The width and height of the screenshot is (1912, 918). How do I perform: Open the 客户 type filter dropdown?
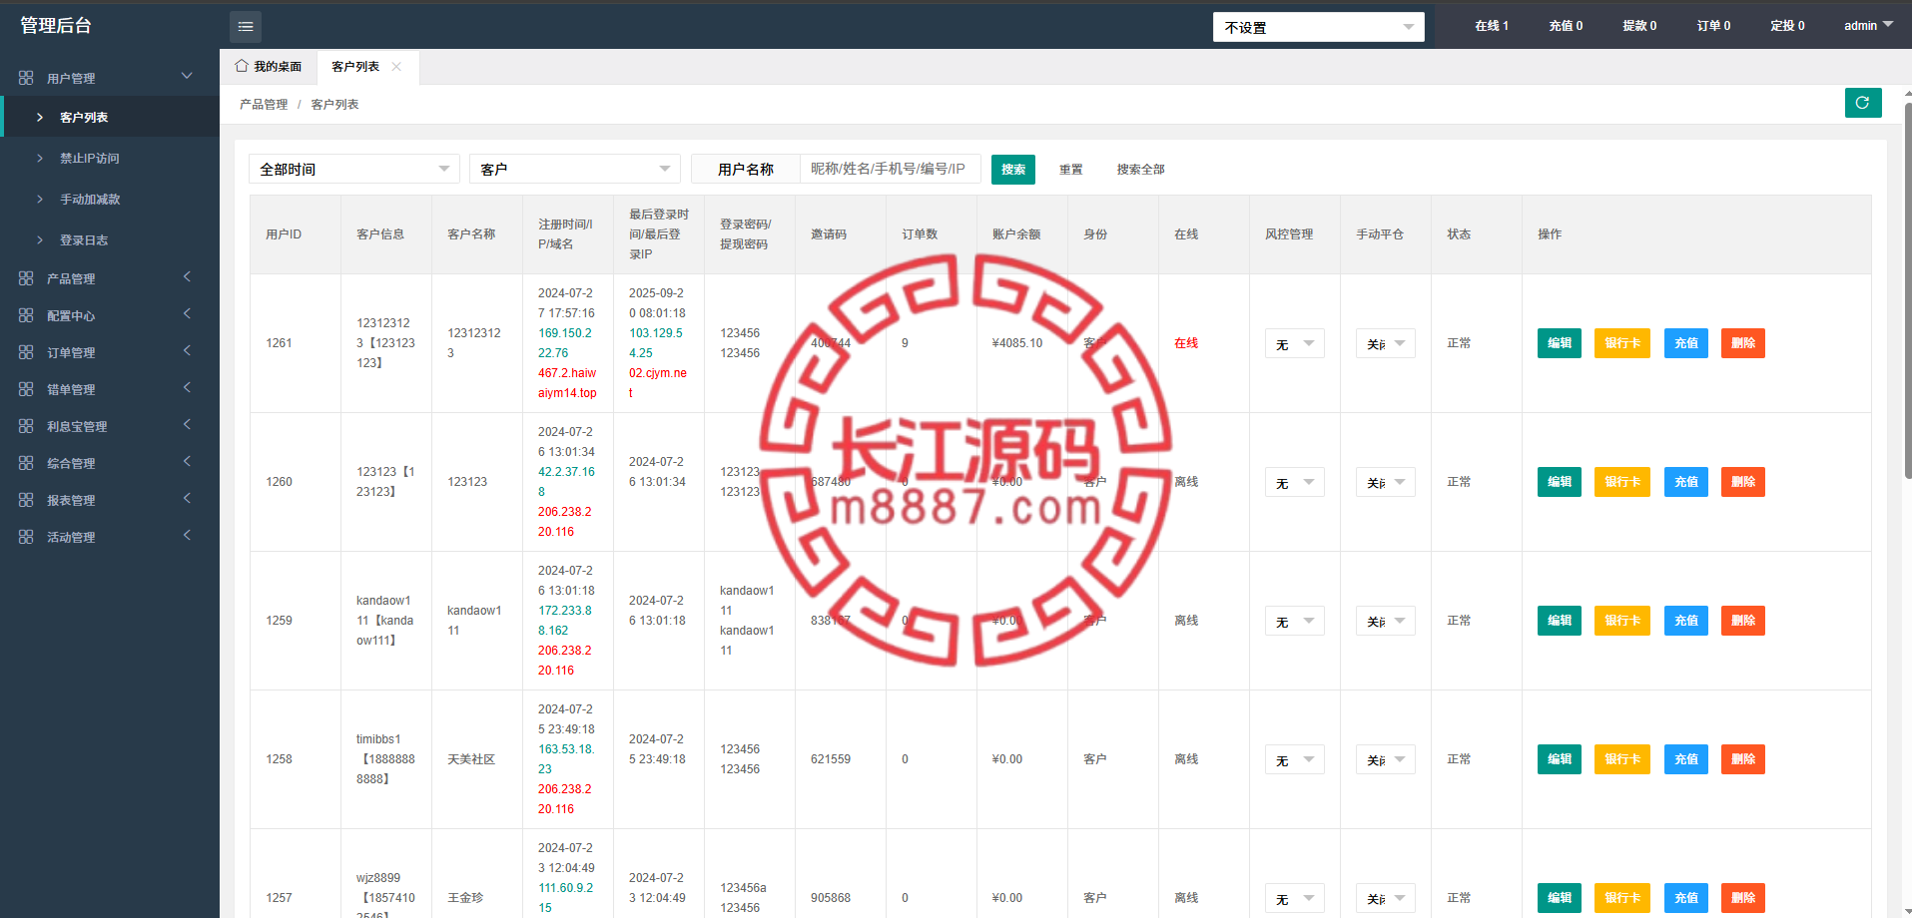(575, 170)
